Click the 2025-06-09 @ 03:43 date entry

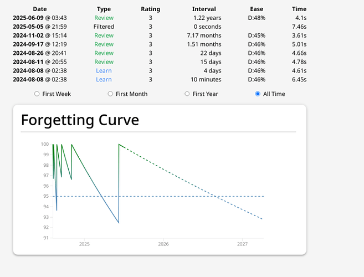pos(40,18)
